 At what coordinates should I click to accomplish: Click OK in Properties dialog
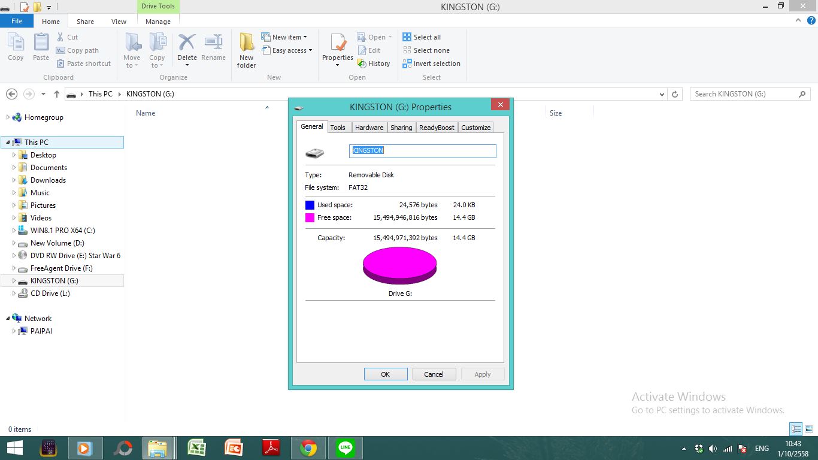[x=386, y=374]
